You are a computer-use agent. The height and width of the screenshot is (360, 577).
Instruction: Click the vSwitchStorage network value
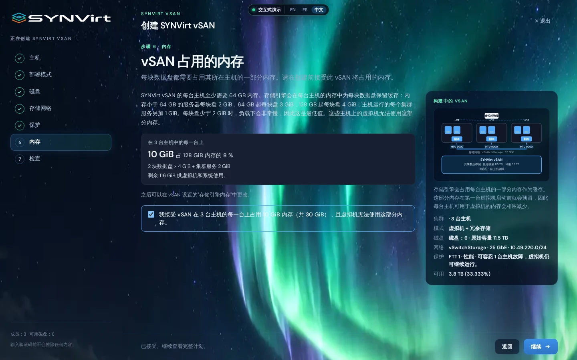498,248
